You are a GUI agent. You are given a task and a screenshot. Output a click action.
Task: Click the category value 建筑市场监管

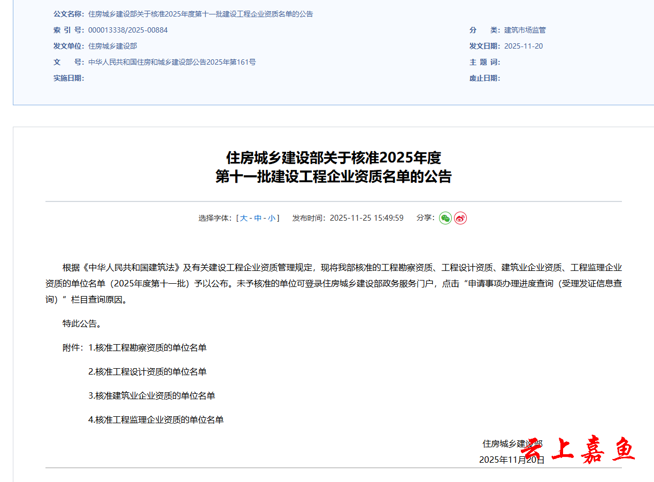525,30
